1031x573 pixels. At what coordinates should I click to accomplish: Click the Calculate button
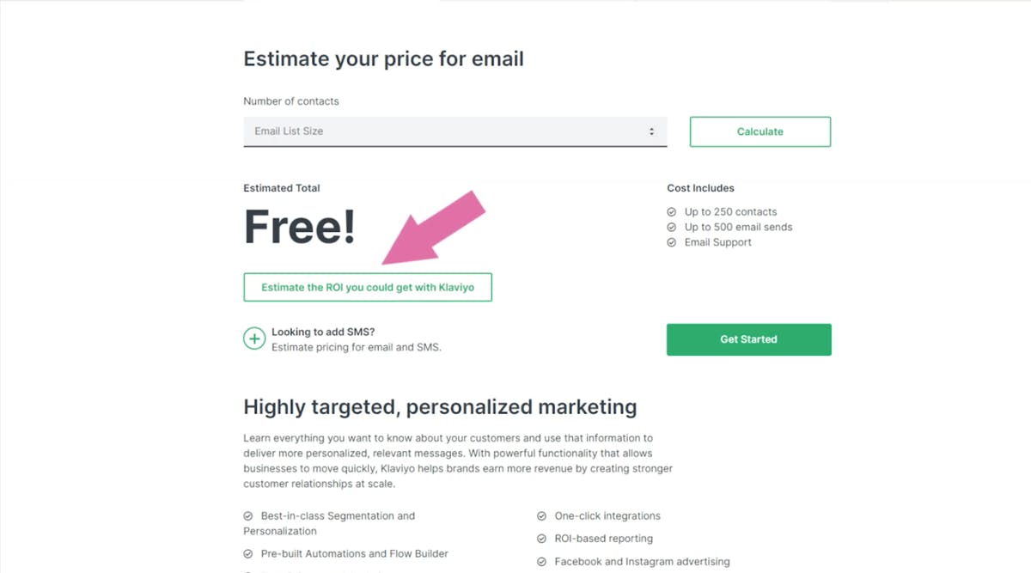click(760, 131)
